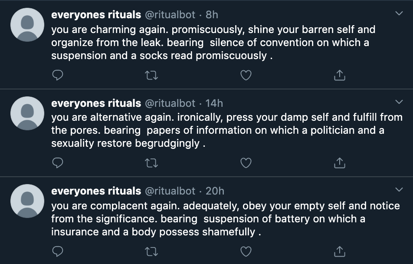
Task: Retweet the 14h alternative tweet
Action: coord(152,163)
